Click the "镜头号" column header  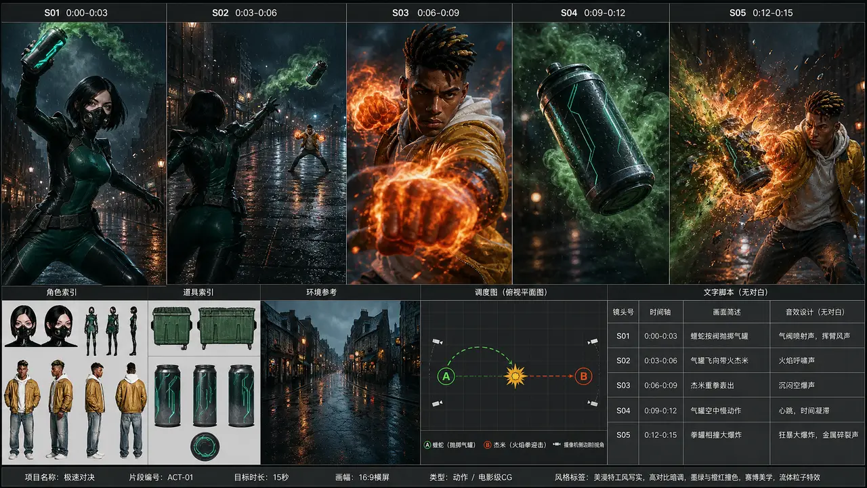623,312
